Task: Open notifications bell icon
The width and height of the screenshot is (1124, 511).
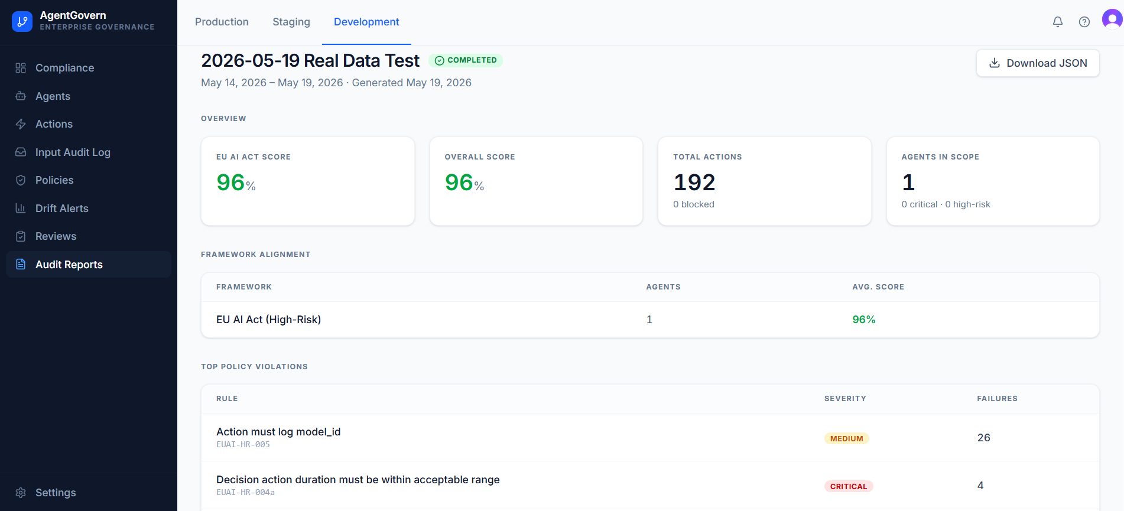Action: (x=1058, y=22)
